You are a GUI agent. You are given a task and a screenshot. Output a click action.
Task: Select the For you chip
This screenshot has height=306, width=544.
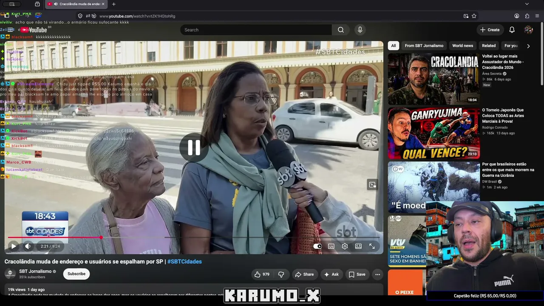coord(511,46)
